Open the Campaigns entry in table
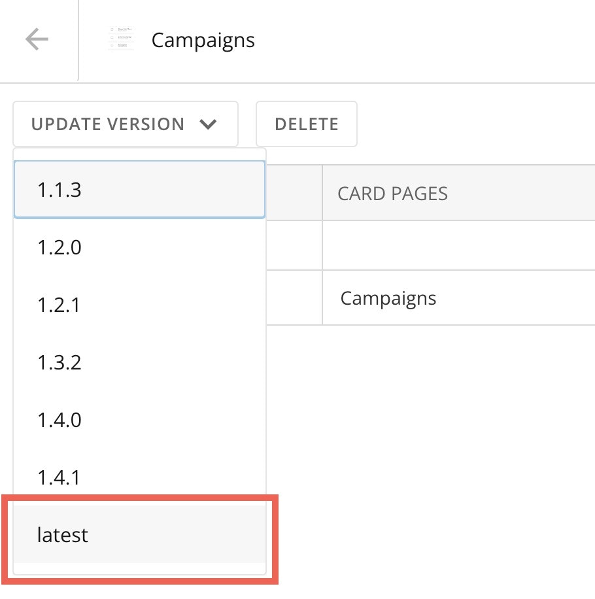Viewport: 595px width, 599px height. [388, 299]
